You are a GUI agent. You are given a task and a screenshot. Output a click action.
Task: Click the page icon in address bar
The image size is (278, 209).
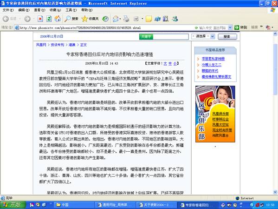17,27
